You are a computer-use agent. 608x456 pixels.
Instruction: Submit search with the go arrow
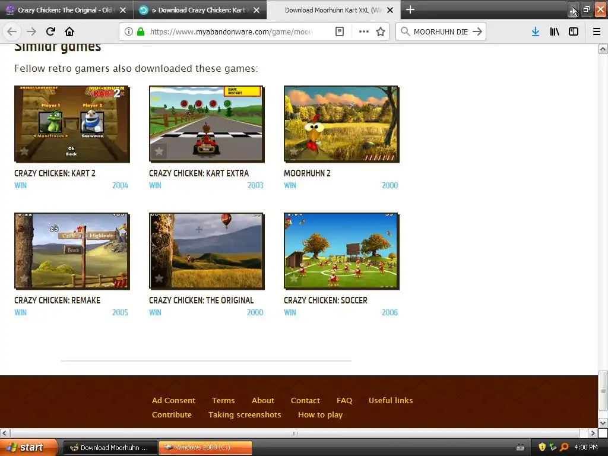click(477, 31)
